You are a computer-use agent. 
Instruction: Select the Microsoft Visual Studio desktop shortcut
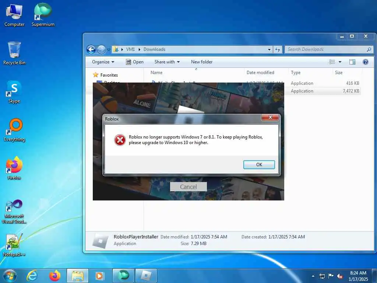tap(14, 212)
